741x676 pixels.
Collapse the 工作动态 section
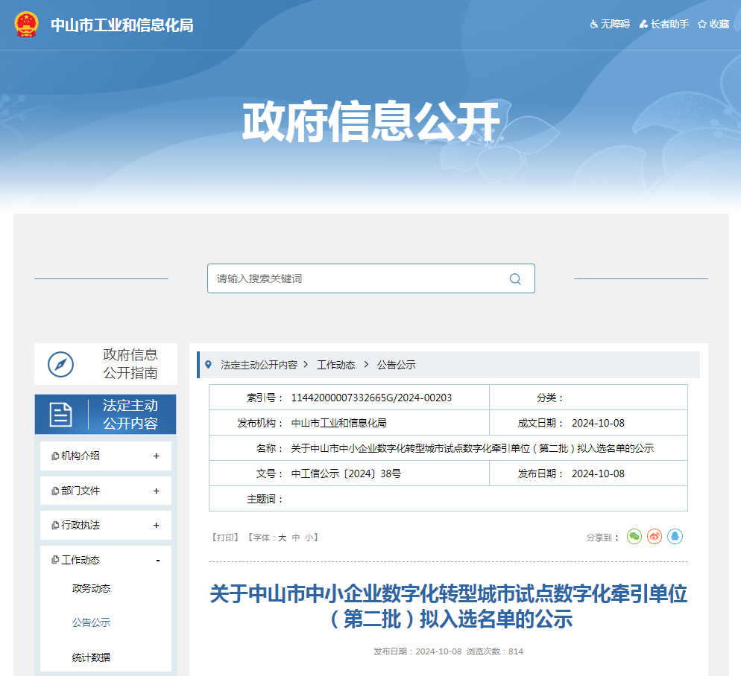[157, 560]
